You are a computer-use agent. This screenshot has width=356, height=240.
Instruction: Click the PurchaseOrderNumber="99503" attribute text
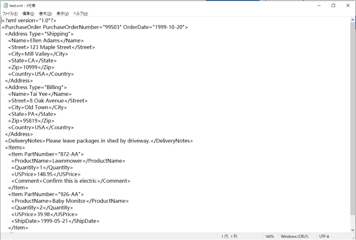coord(82,27)
